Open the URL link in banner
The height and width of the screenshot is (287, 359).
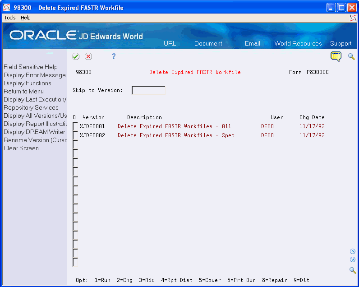coord(170,43)
